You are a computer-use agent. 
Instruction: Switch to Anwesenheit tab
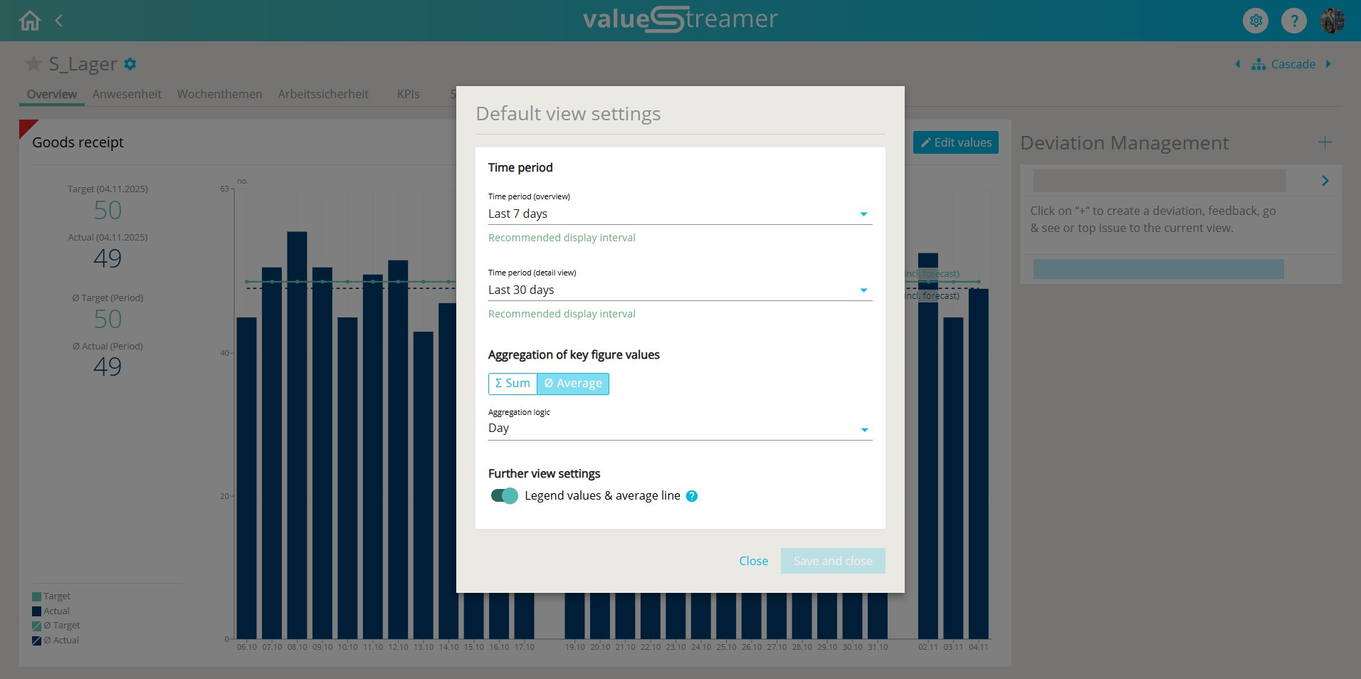coord(127,94)
